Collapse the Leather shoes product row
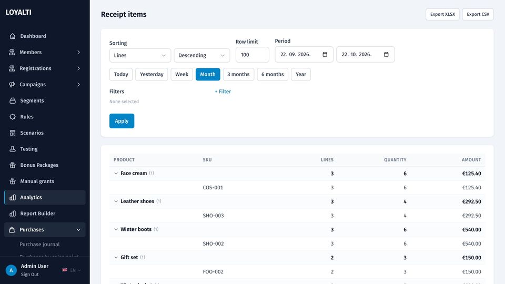The height and width of the screenshot is (284, 505). (x=116, y=201)
